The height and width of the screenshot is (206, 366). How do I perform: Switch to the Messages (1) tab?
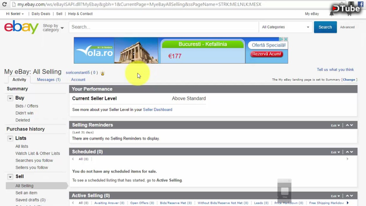click(x=49, y=80)
